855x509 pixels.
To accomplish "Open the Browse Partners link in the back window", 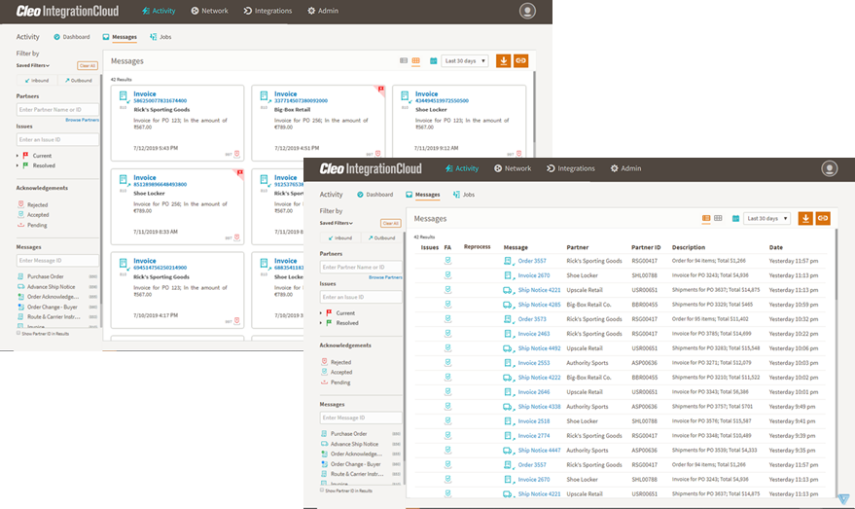I will click(83, 120).
